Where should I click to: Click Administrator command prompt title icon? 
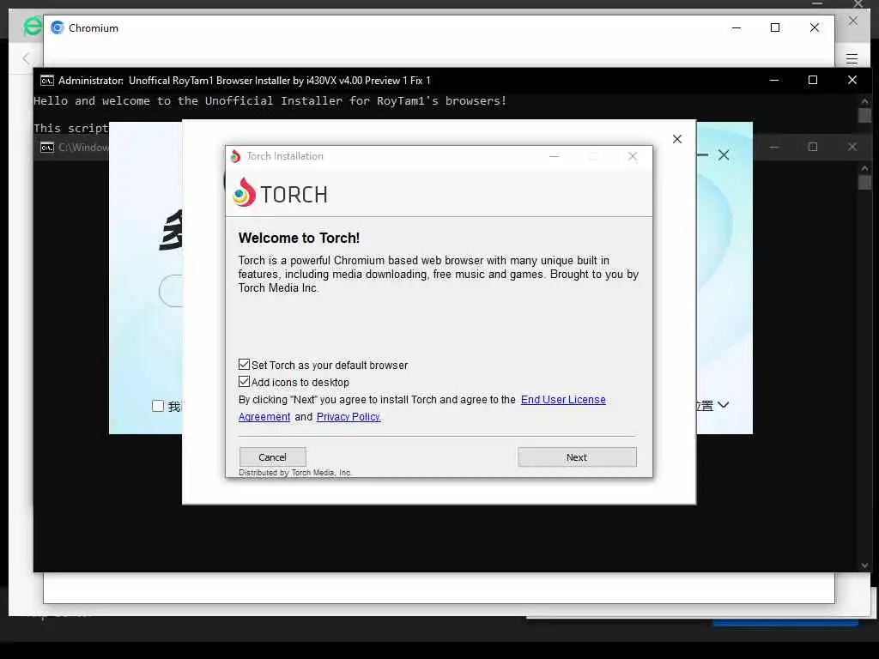pos(47,80)
